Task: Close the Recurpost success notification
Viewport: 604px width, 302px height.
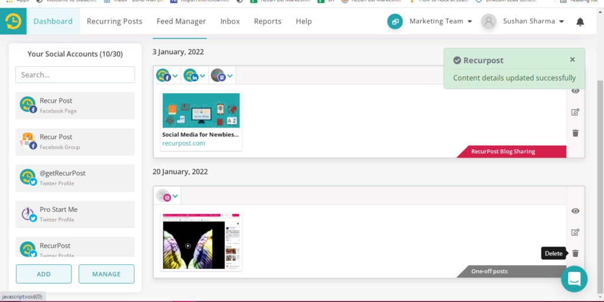Action: click(572, 60)
